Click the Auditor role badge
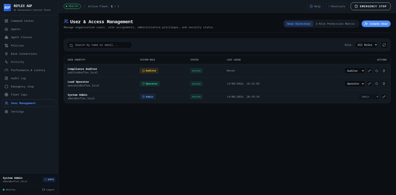The height and width of the screenshot is (195, 396). 149,71
